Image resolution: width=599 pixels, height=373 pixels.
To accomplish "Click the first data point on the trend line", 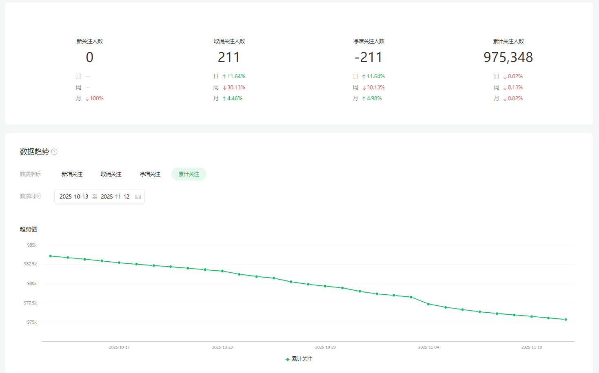I will pyautogui.click(x=51, y=256).
